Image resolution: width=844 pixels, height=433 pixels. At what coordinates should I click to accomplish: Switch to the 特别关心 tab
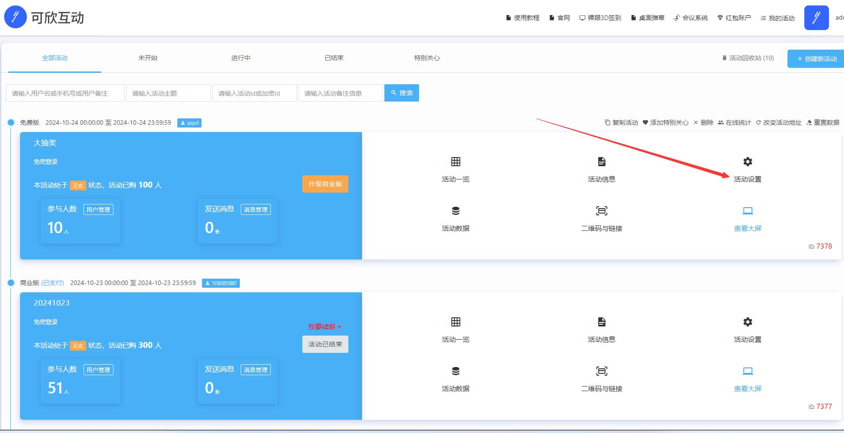[x=427, y=58]
